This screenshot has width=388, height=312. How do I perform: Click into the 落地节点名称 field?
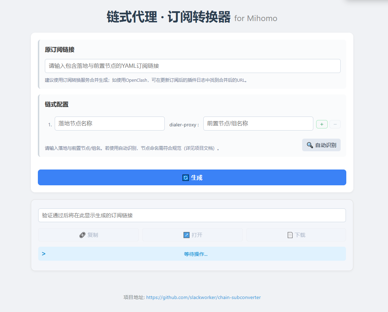tap(109, 124)
